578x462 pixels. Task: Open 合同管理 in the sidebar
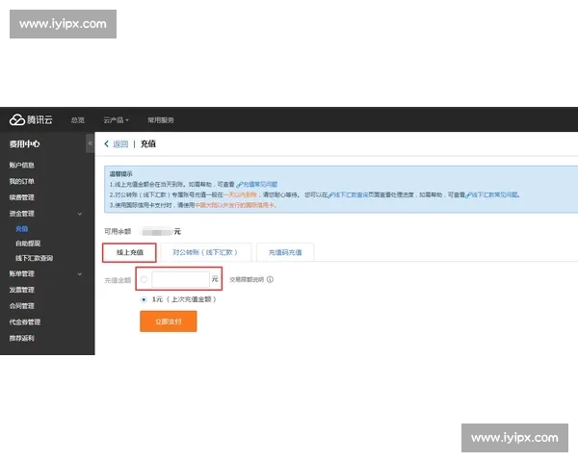click(22, 306)
